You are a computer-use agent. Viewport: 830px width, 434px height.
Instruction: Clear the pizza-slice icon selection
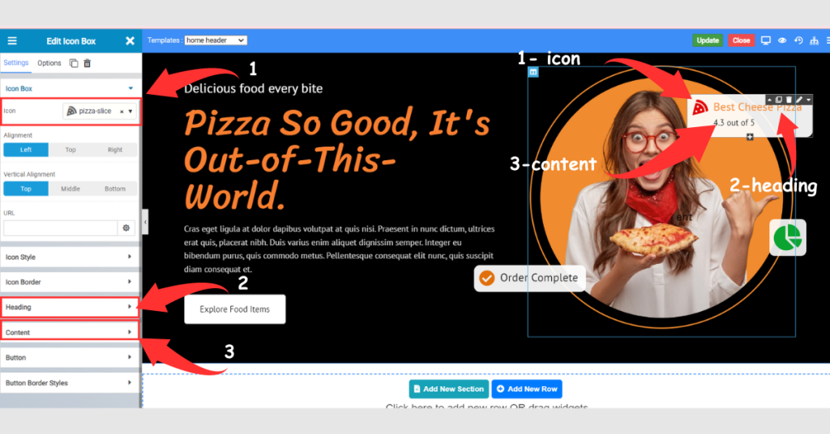click(x=122, y=112)
